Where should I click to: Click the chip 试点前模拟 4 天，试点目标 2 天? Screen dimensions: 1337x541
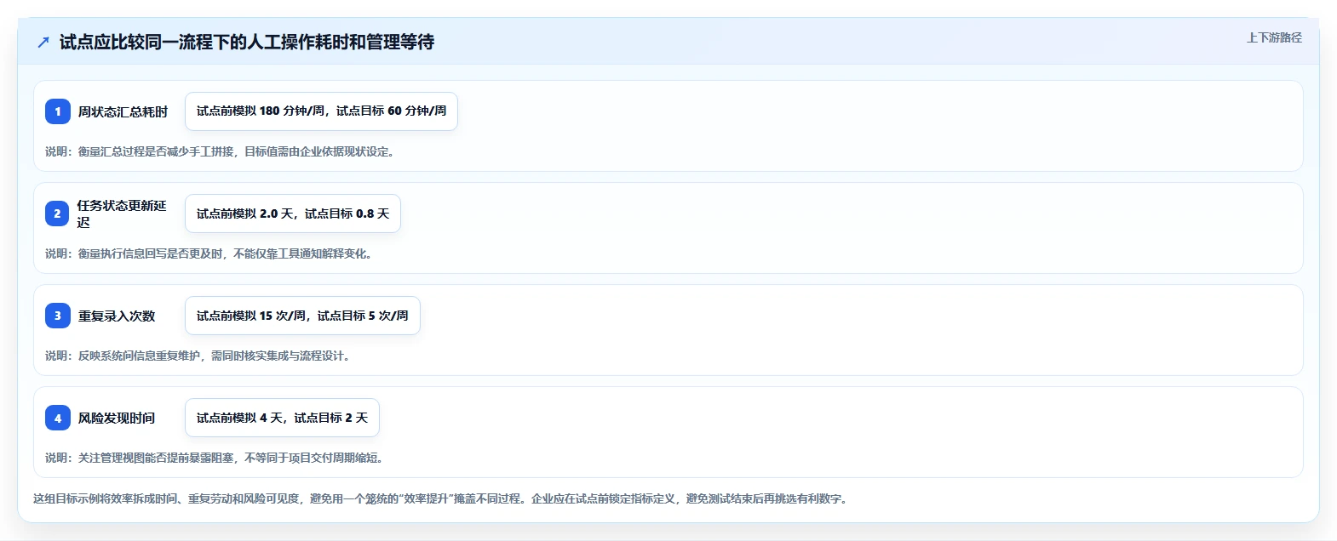click(x=282, y=418)
